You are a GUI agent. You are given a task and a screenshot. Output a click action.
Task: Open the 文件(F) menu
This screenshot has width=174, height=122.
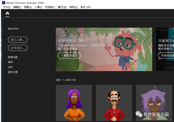(7, 7)
